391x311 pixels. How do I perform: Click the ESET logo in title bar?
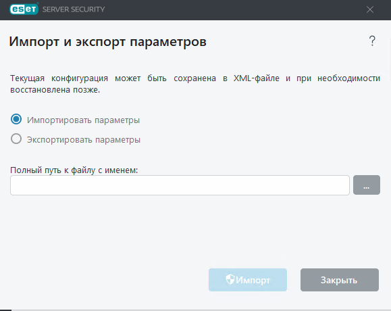pos(24,9)
